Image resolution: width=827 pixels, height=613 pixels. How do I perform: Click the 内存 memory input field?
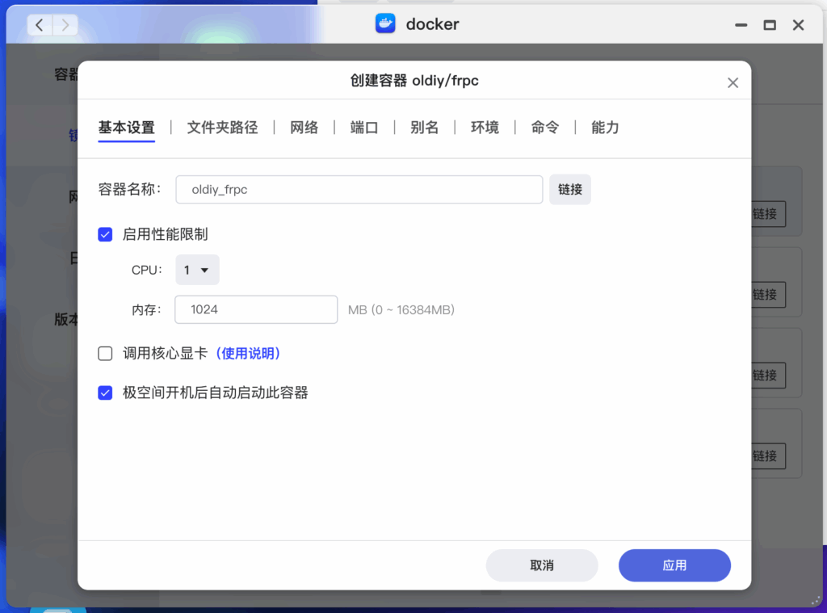click(255, 309)
